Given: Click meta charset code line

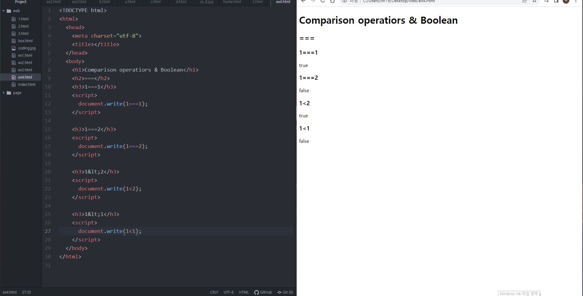Looking at the screenshot, I should coord(107,36).
